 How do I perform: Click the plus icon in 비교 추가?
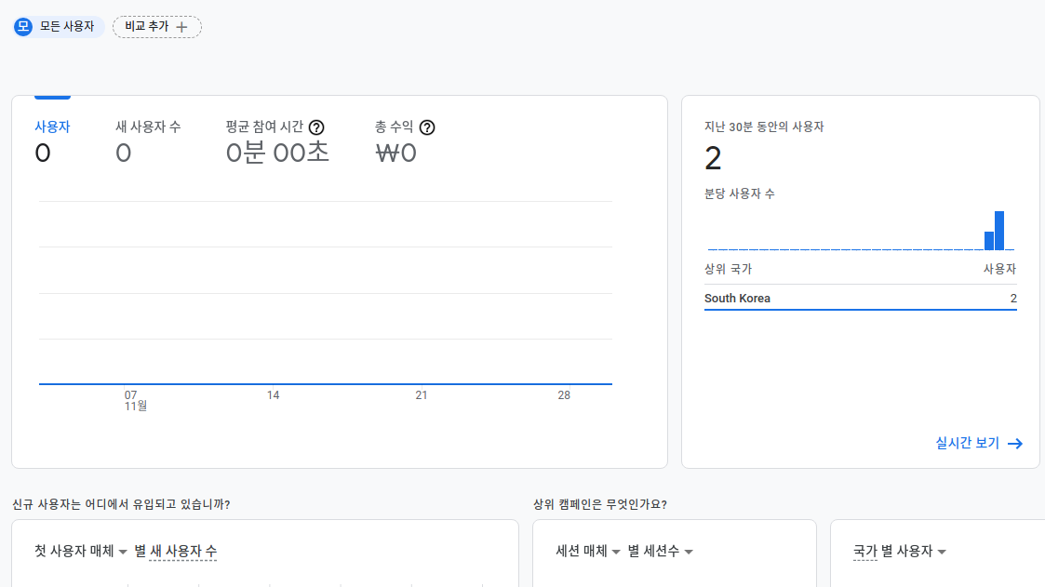pos(182,27)
